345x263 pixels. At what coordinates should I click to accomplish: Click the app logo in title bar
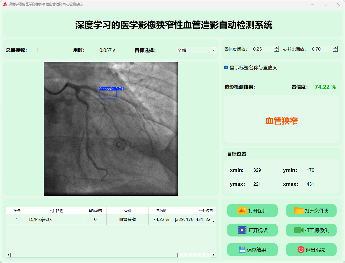click(5, 4)
